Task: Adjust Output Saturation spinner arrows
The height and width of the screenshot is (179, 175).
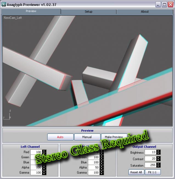Action: (x=158, y=165)
